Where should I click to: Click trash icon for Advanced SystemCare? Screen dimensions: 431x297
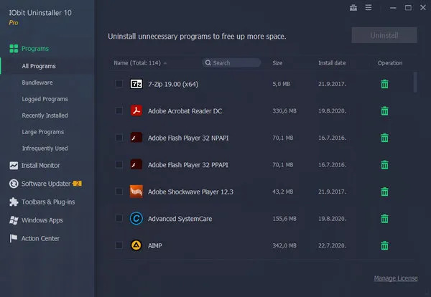(384, 219)
